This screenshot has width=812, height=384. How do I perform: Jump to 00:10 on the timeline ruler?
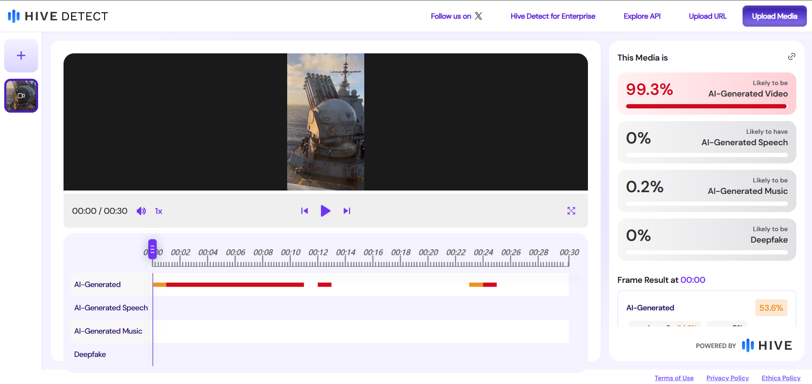point(291,252)
